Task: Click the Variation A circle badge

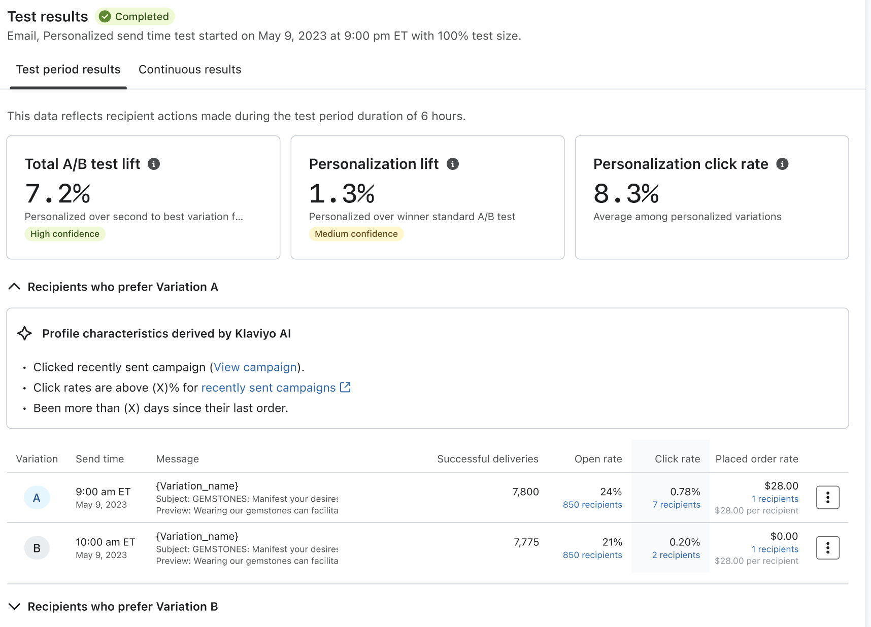Action: coord(37,498)
